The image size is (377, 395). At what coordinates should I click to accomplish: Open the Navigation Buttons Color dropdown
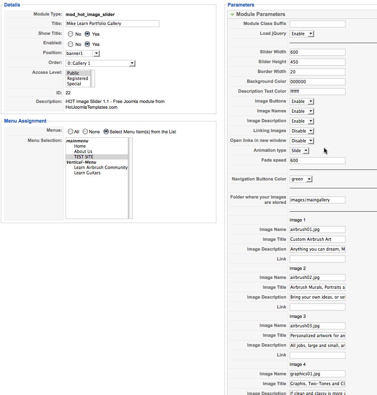pyautogui.click(x=301, y=179)
